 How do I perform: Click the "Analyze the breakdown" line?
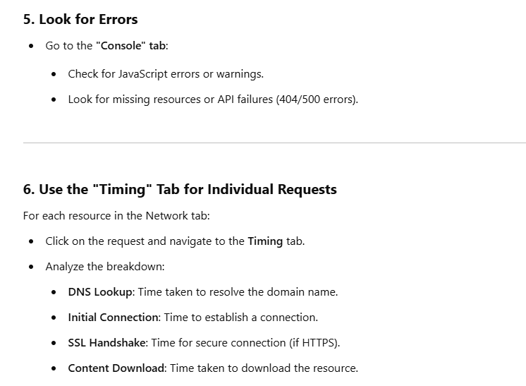pos(104,266)
